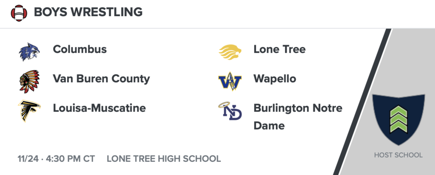Select the Wapello team name

point(275,79)
